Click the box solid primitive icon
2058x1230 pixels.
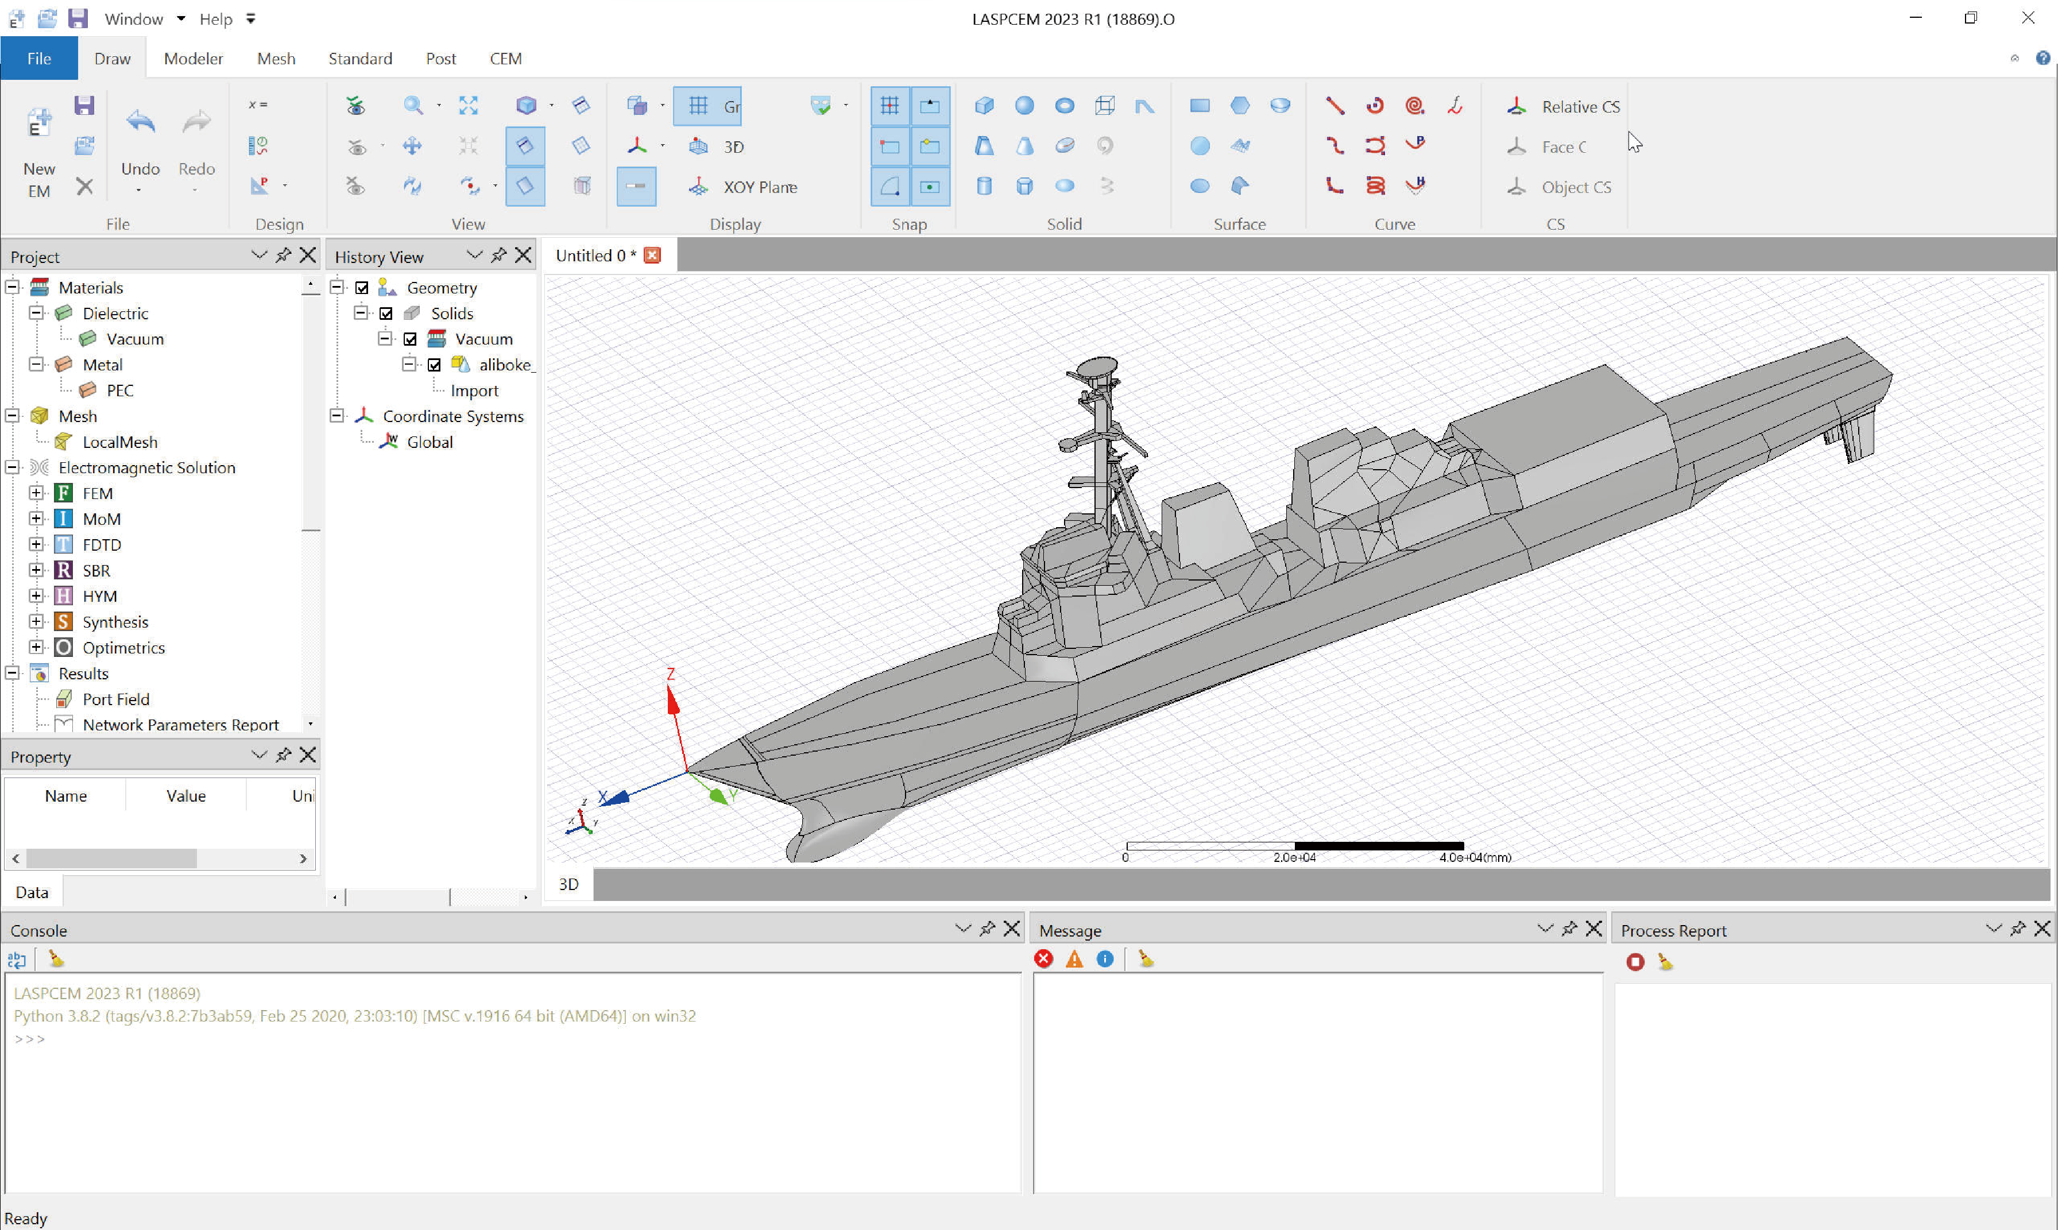click(x=984, y=105)
